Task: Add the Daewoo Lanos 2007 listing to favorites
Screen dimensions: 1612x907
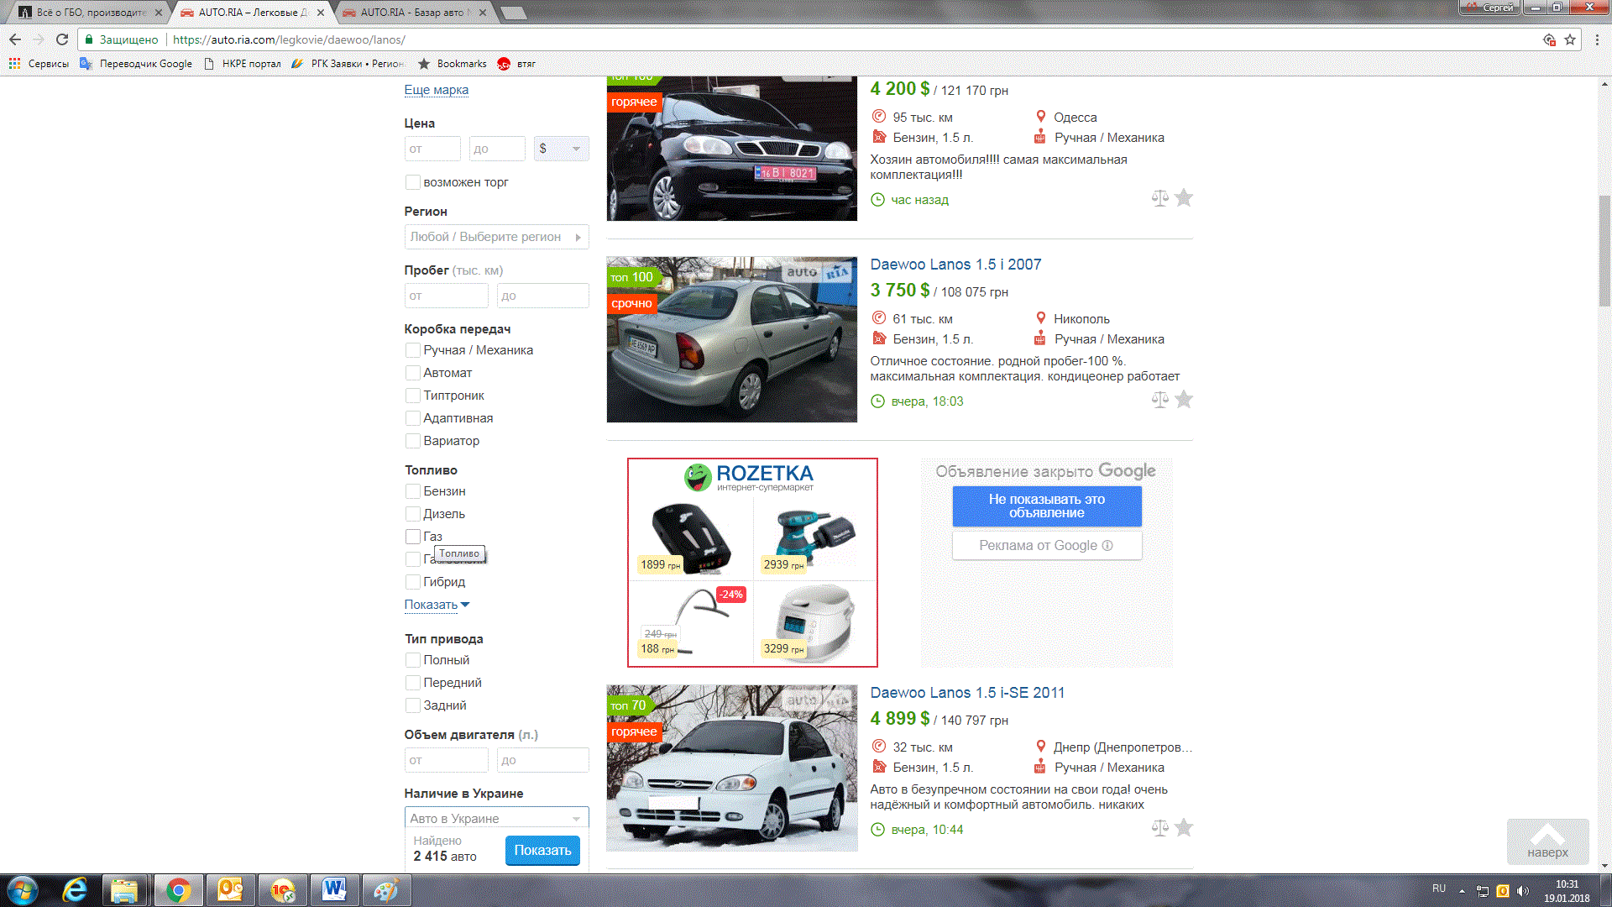Action: tap(1184, 400)
